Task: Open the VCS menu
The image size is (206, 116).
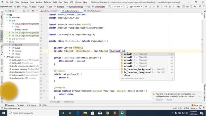Action: click(x=71, y=2)
